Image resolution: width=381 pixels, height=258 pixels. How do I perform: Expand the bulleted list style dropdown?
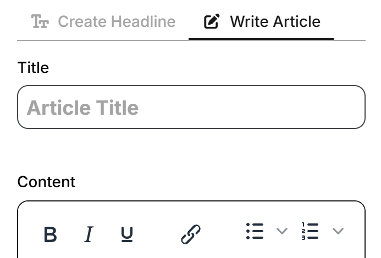pyautogui.click(x=281, y=231)
